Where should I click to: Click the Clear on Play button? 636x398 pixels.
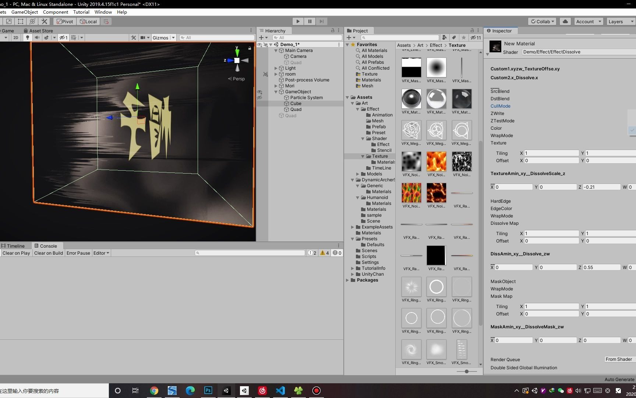(16, 253)
